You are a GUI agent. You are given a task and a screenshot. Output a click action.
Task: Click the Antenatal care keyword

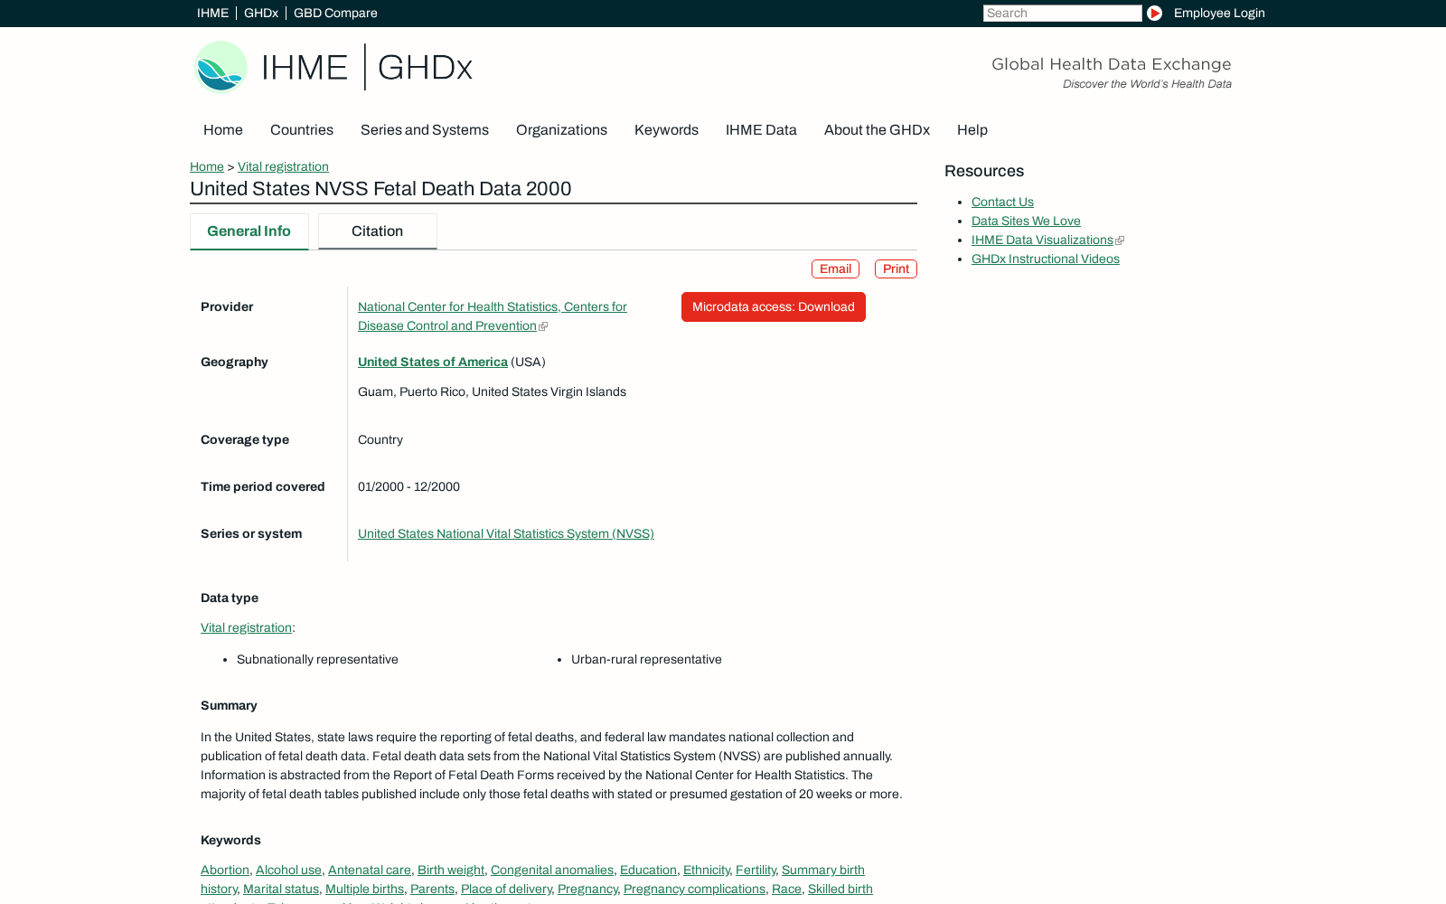click(x=370, y=870)
